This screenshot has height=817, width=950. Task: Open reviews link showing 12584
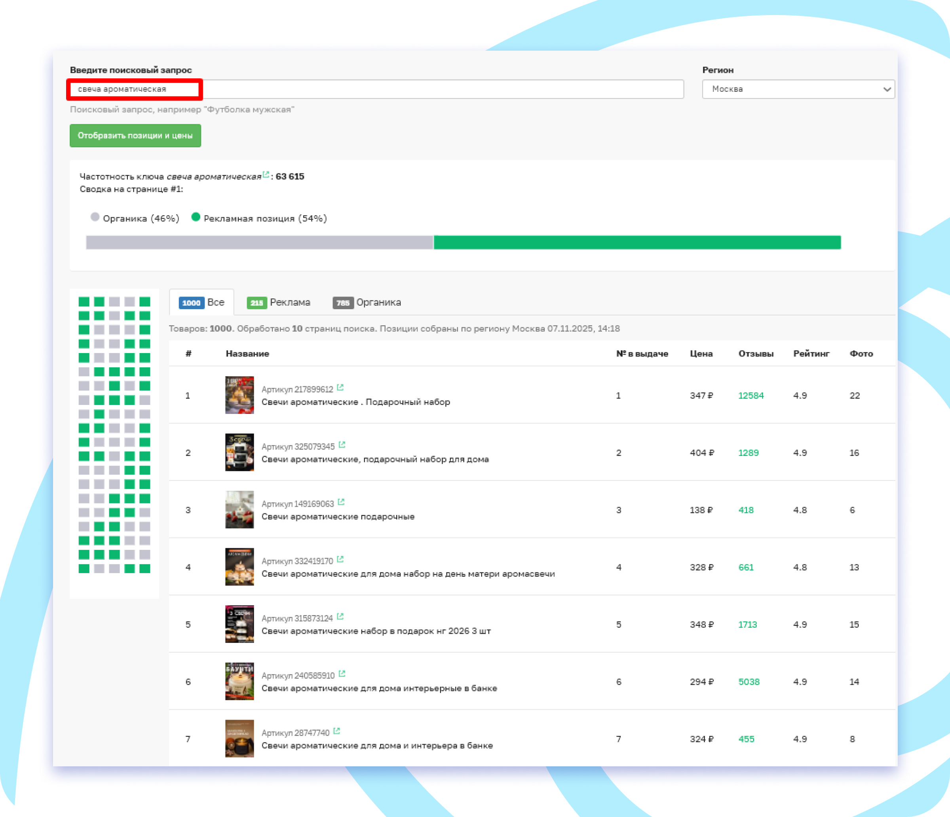[x=751, y=395]
